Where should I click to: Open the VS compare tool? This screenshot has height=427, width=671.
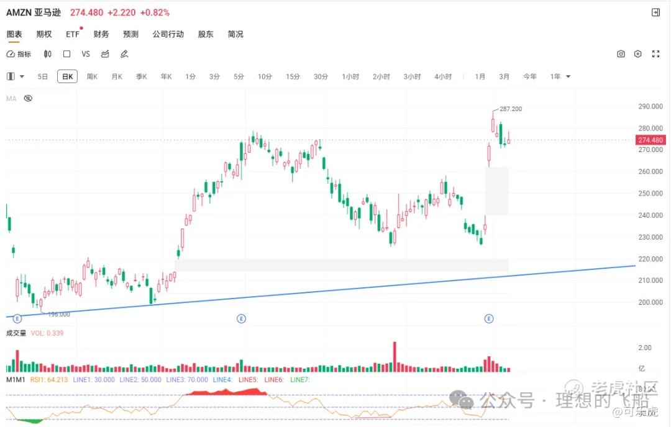tap(86, 54)
